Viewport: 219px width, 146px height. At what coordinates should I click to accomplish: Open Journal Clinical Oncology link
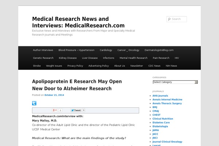pyautogui.click(x=167, y=142)
